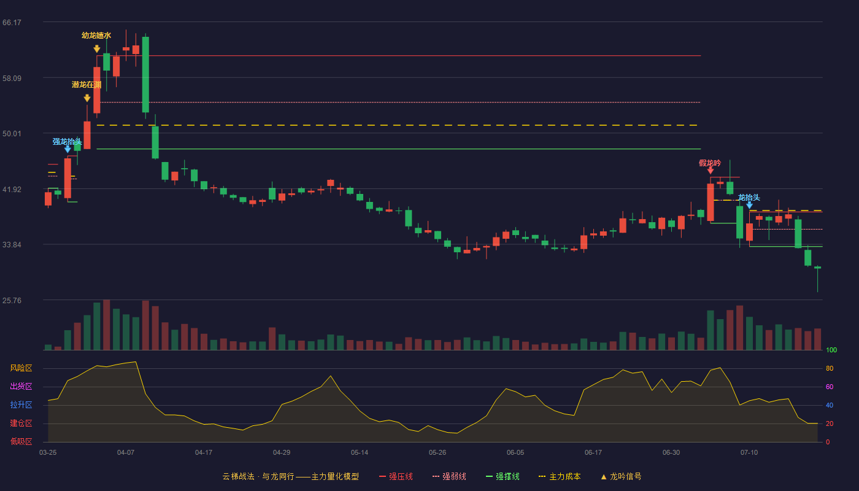859x491 pixels.
Task: Toggle the 强压线 legend item
Action: coord(396,476)
